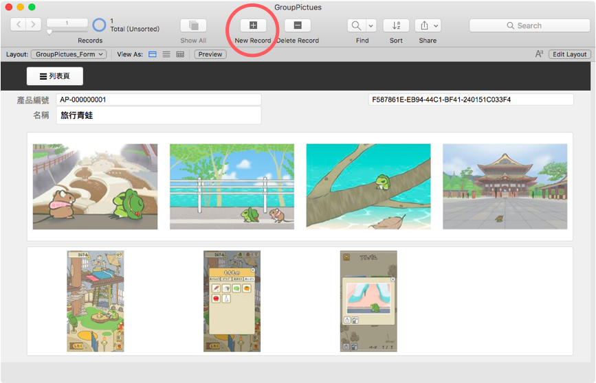The width and height of the screenshot is (596, 383).
Task: Click the Delete Record minus icon
Action: pyautogui.click(x=298, y=25)
